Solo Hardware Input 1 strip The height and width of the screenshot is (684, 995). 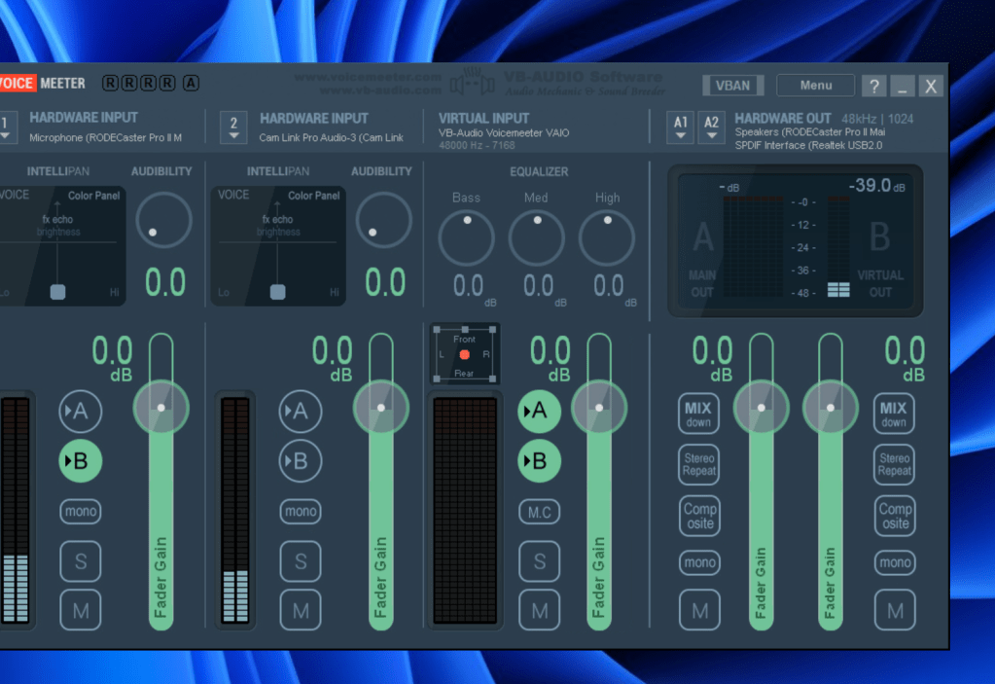[81, 560]
